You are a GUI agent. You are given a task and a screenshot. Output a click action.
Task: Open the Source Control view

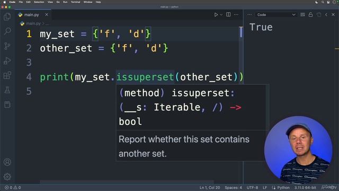tap(7, 46)
